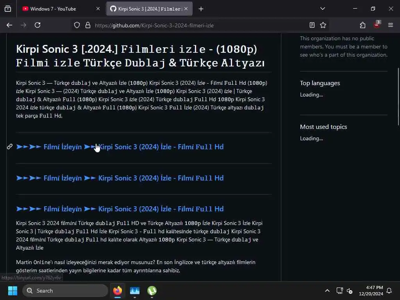400x300 pixels.
Task: Open the network status tray icon
Action: 339,291
